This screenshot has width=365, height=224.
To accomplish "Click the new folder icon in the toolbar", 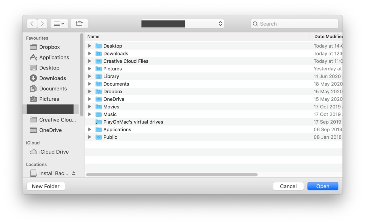I will tap(79, 24).
